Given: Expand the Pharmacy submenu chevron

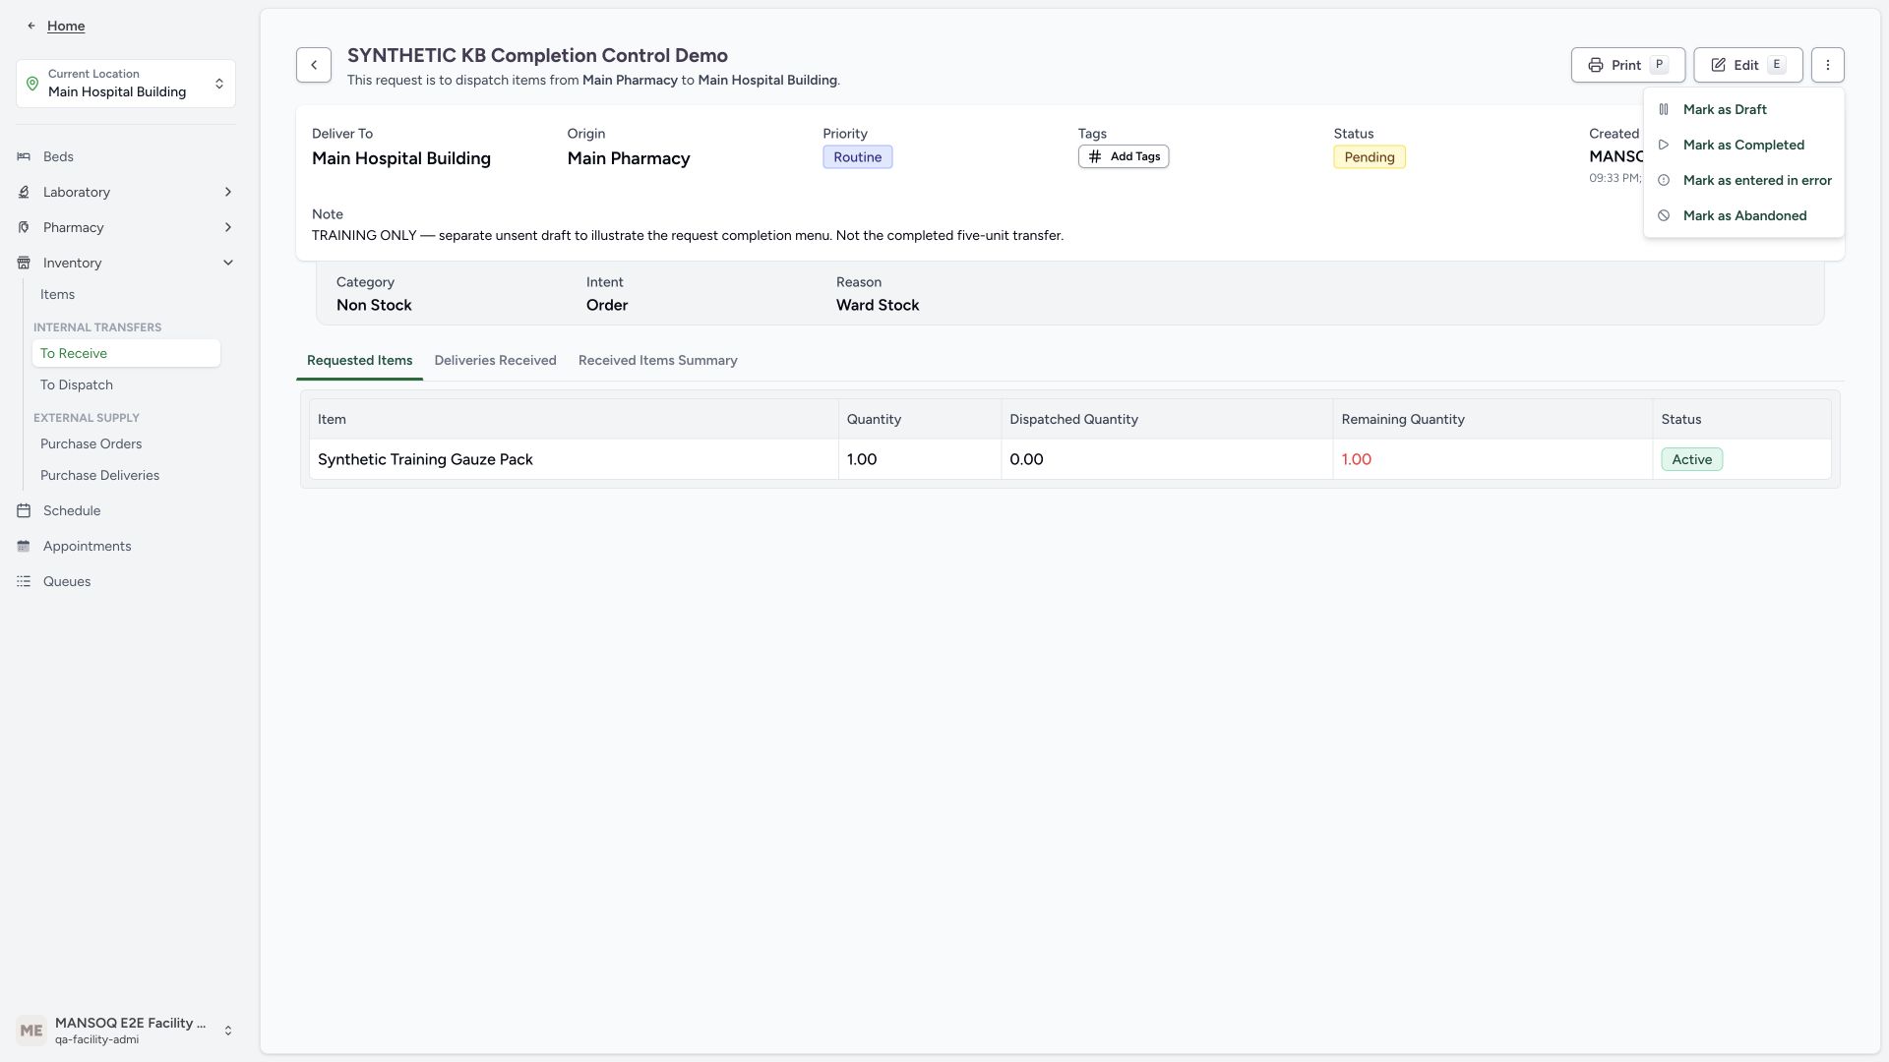Looking at the screenshot, I should pyautogui.click(x=228, y=228).
